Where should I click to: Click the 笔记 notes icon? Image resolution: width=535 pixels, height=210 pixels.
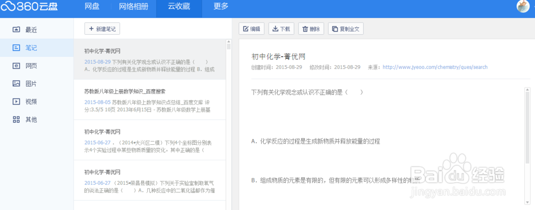pos(16,48)
